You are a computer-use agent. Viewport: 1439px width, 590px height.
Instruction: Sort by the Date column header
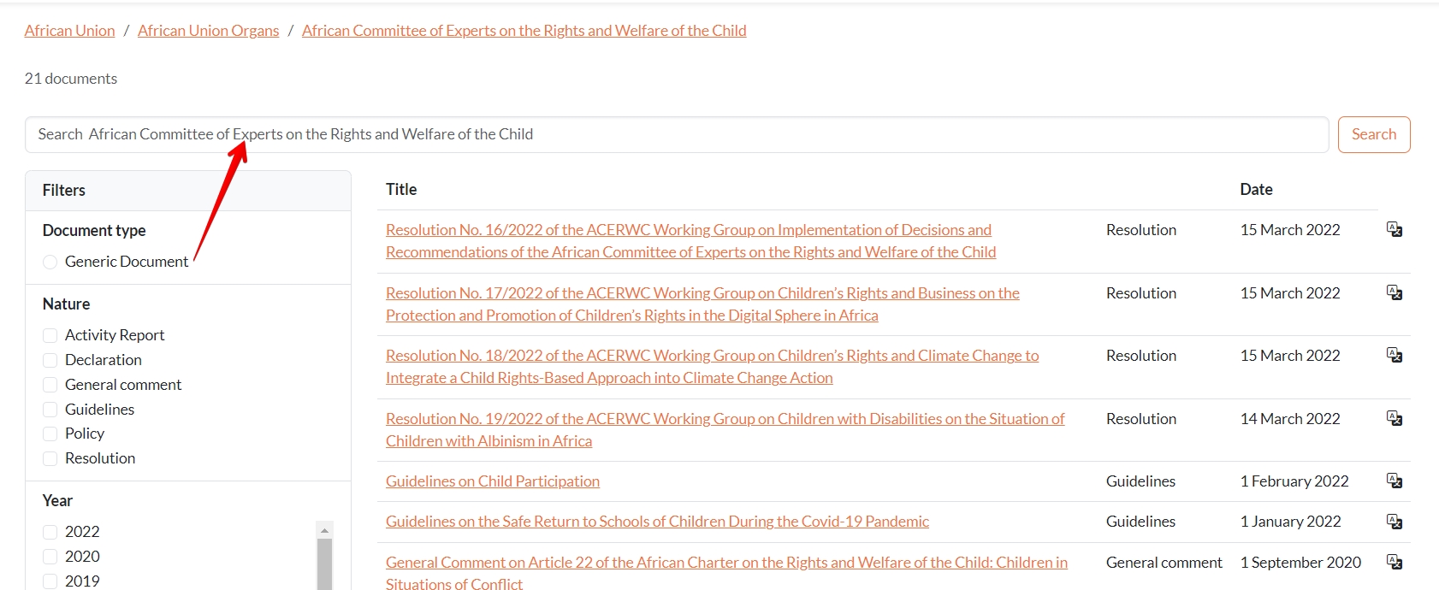pos(1256,190)
